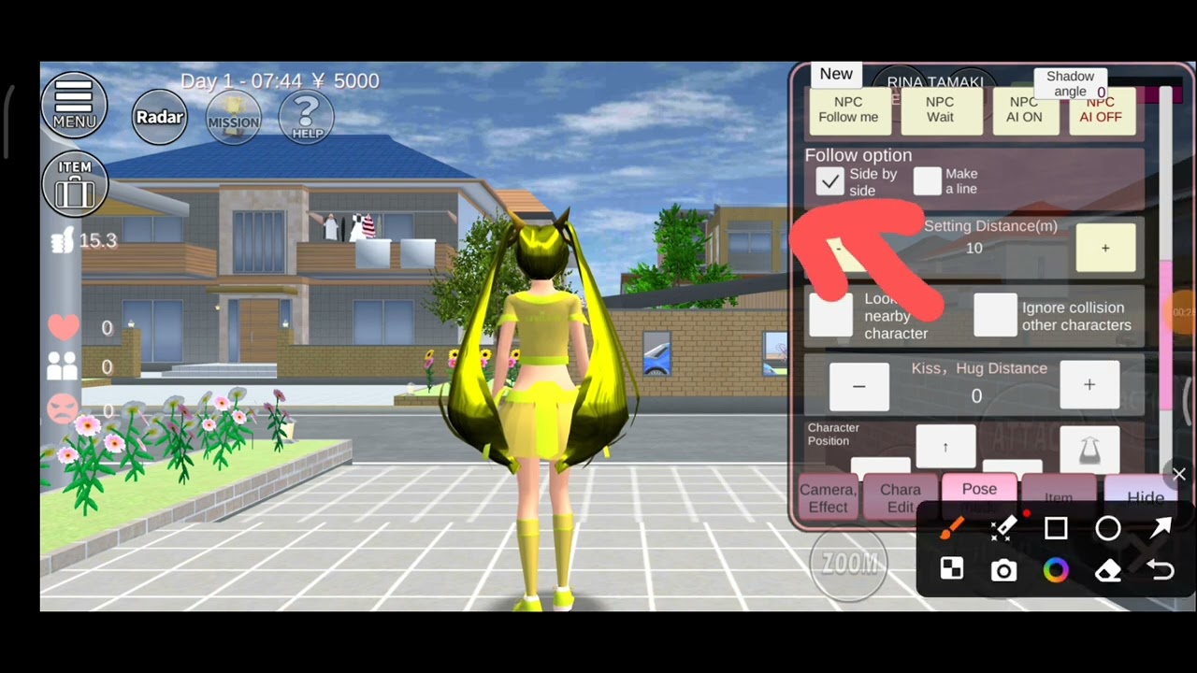Viewport: 1197px width, 673px height.
Task: Toggle the Side by side checkbox
Action: [829, 181]
